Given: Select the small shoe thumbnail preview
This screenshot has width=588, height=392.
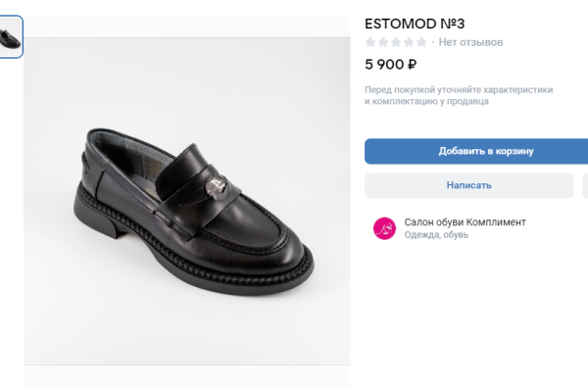Looking at the screenshot, I should (x=10, y=36).
